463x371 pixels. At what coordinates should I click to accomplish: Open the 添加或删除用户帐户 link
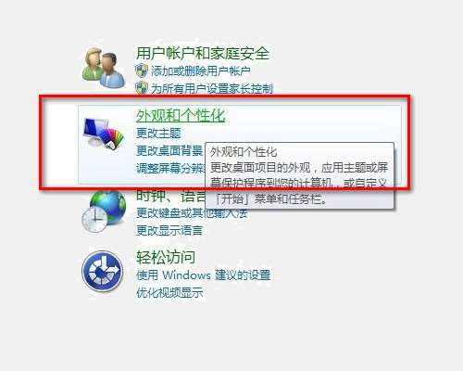[200, 71]
